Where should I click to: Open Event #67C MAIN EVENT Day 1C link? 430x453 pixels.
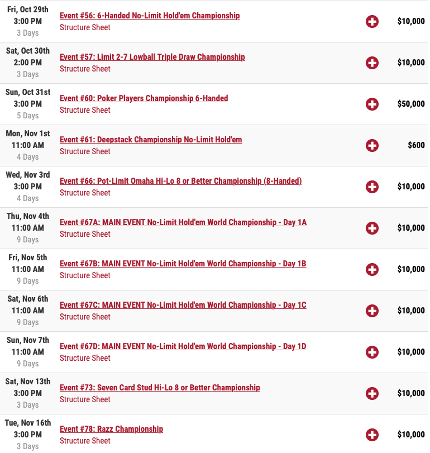tap(183, 305)
